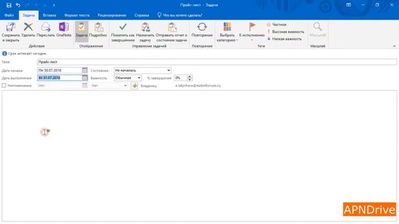
Task: Switch to Формат текста tab
Action: click(77, 15)
